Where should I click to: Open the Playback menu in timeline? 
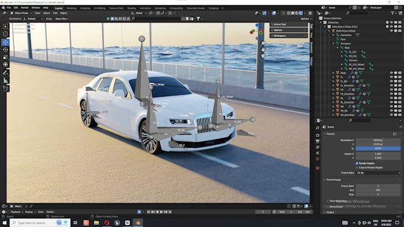[x=17, y=212]
